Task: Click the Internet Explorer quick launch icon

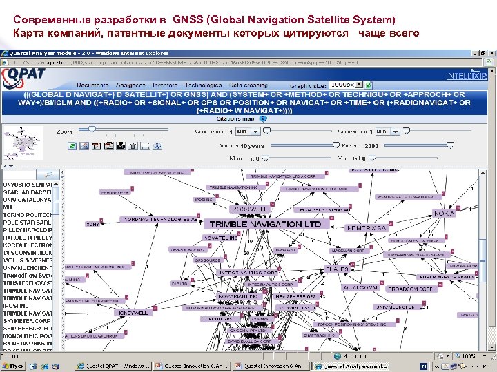Action: tap(45, 366)
